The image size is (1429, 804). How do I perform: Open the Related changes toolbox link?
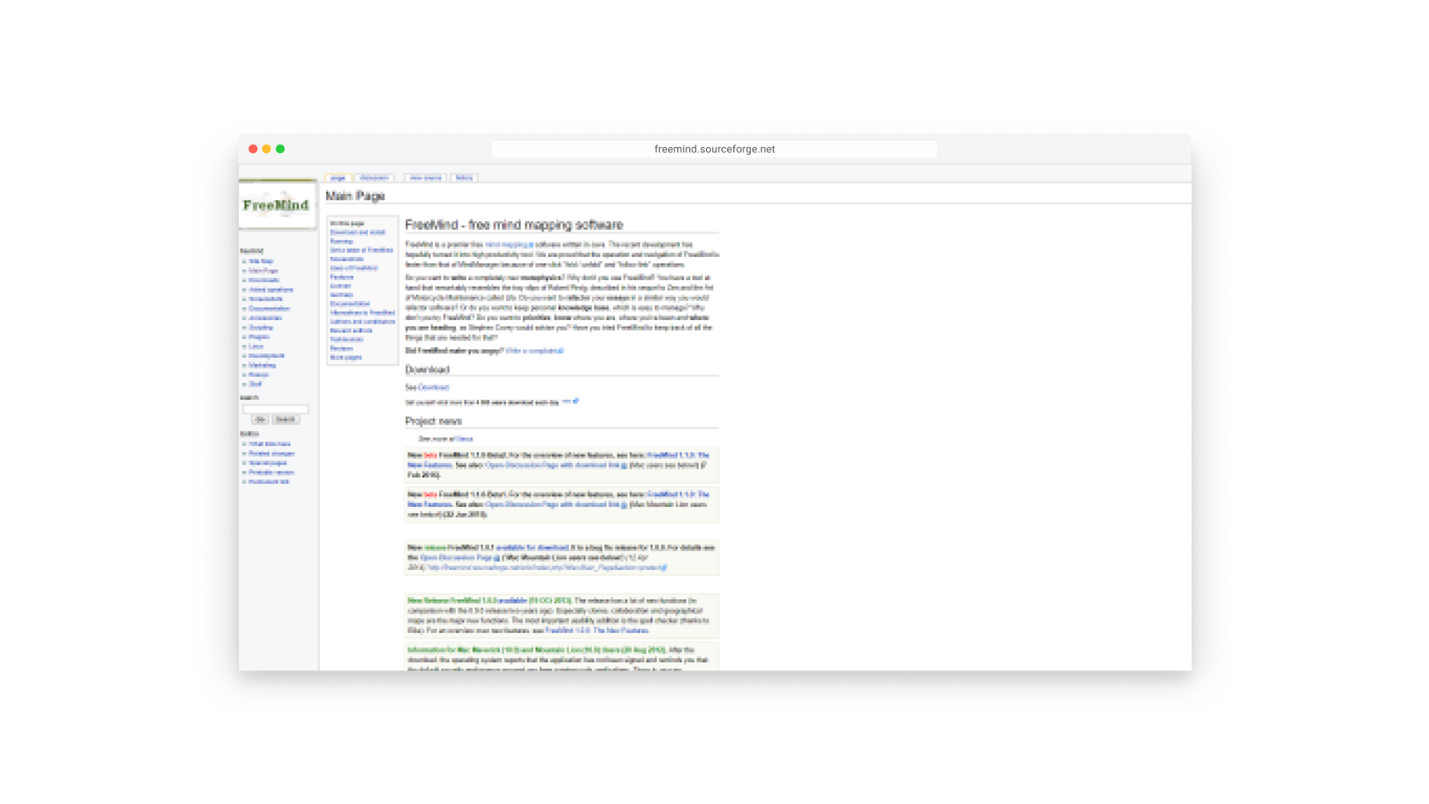coord(271,453)
